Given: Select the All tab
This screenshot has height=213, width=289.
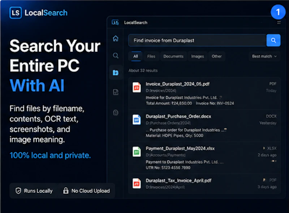Looking at the screenshot, I should click(x=135, y=56).
